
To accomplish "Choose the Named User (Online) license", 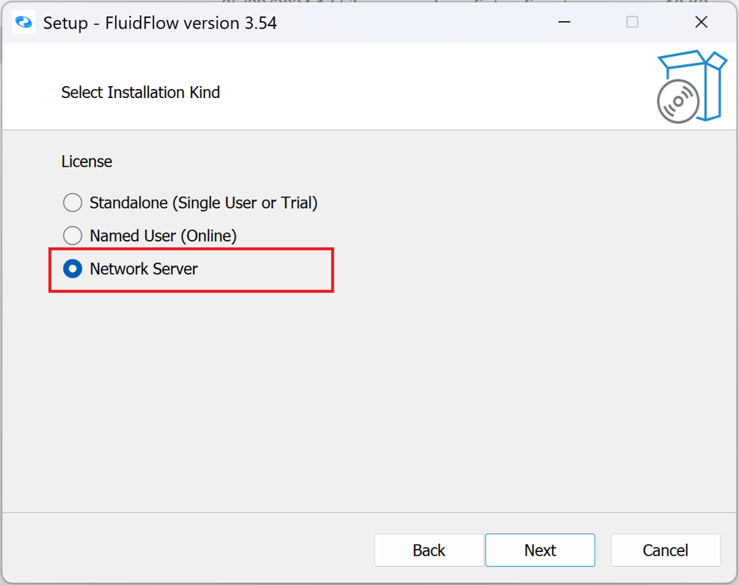I will 73,235.
